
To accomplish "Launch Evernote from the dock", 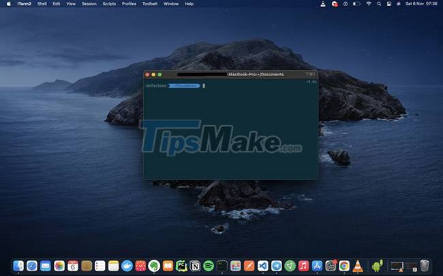I will pos(155,266).
